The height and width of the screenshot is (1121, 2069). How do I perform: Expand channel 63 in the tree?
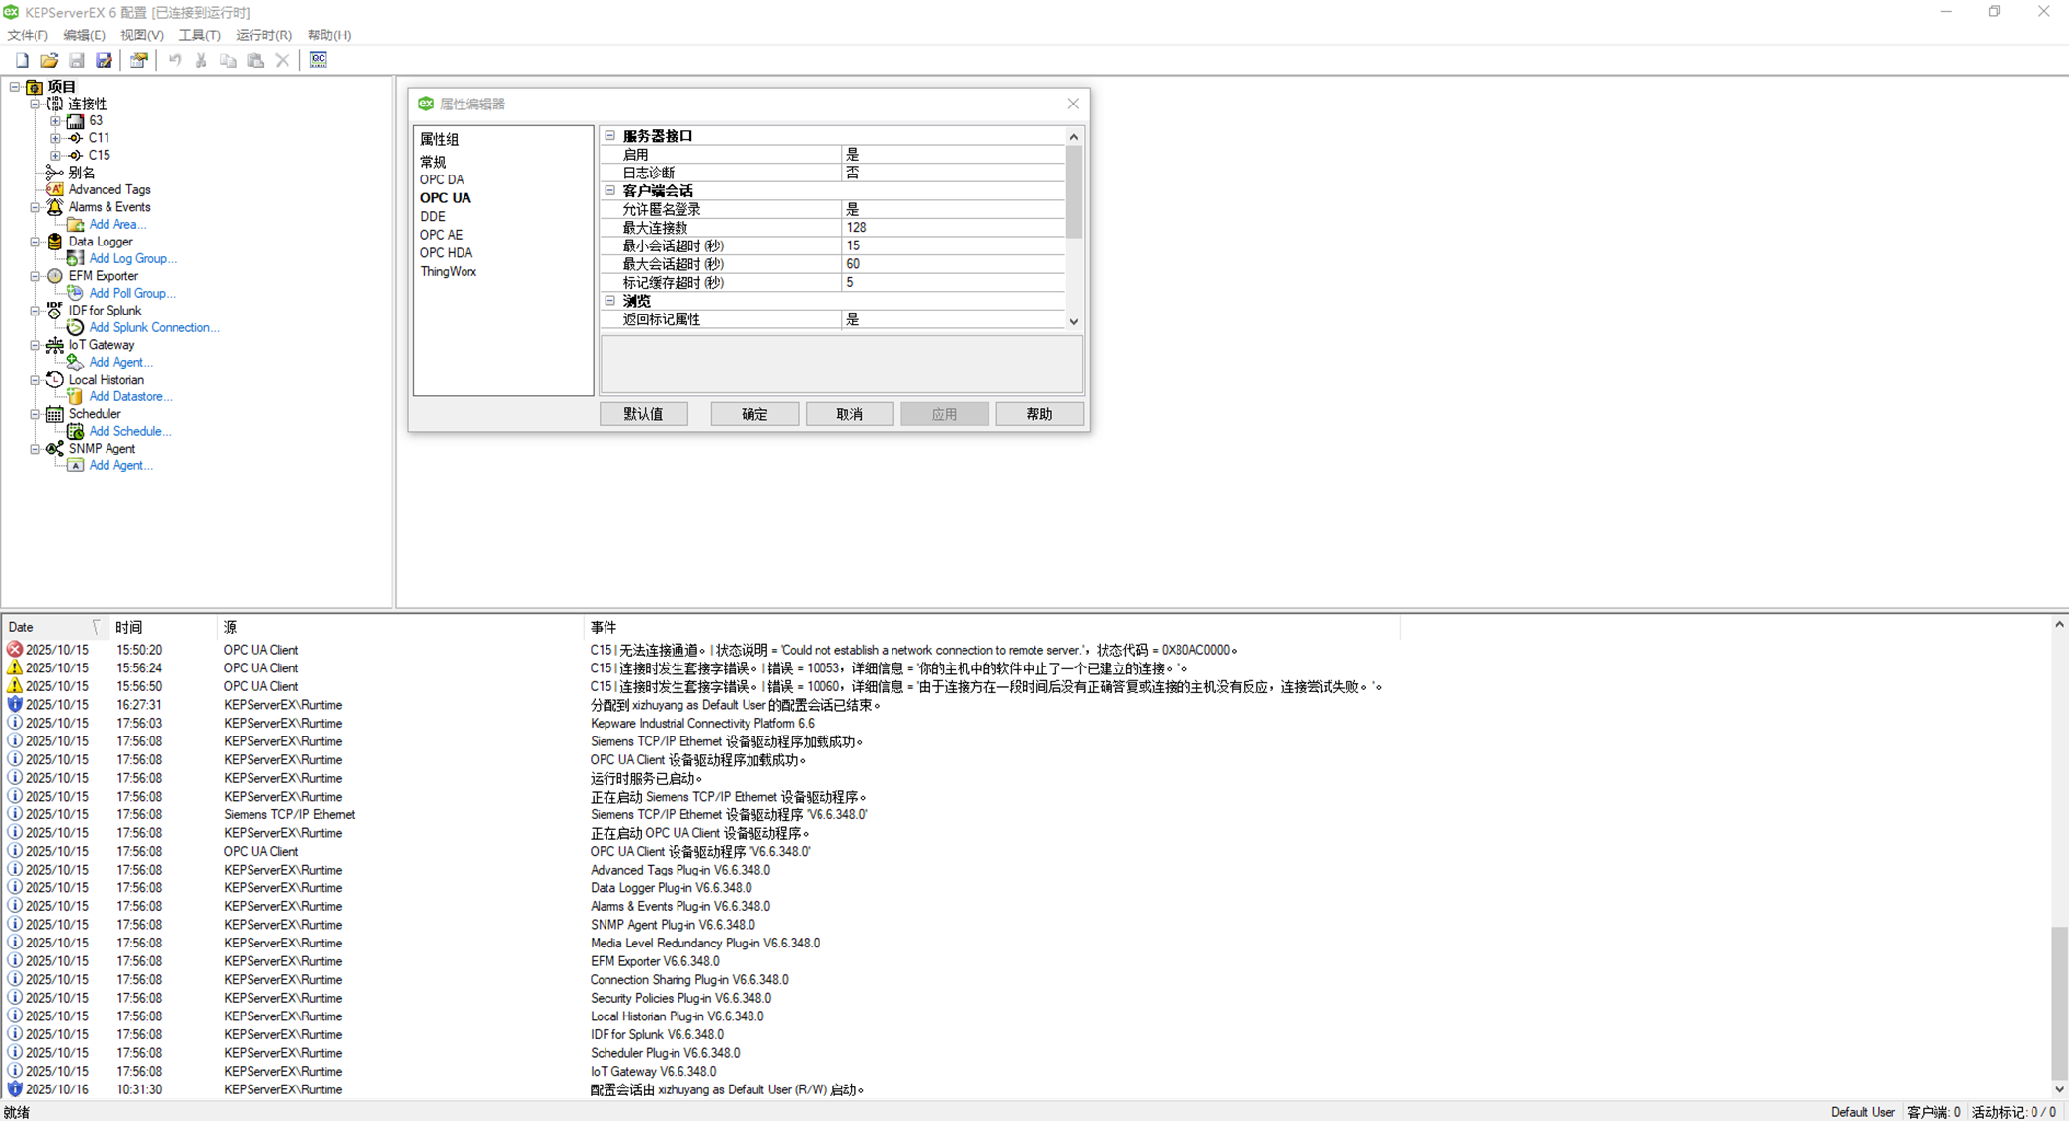click(x=55, y=121)
